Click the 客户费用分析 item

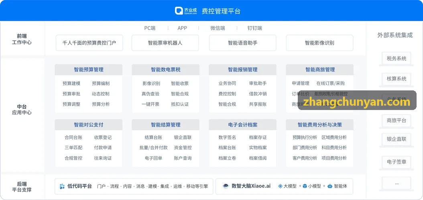tap(305, 158)
